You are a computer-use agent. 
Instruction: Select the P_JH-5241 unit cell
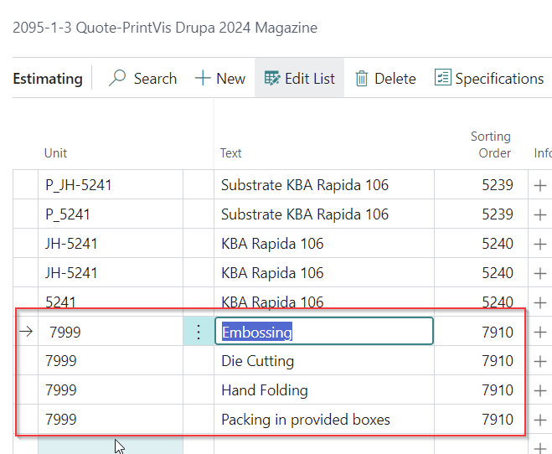pos(110,185)
